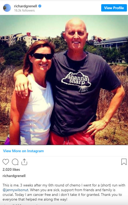Screen dimensions: 128x205
Task: Open the View More on Instagram link
Action: [23, 151]
